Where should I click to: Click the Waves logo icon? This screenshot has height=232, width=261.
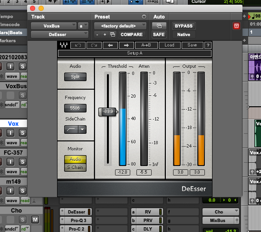coord(64,45)
